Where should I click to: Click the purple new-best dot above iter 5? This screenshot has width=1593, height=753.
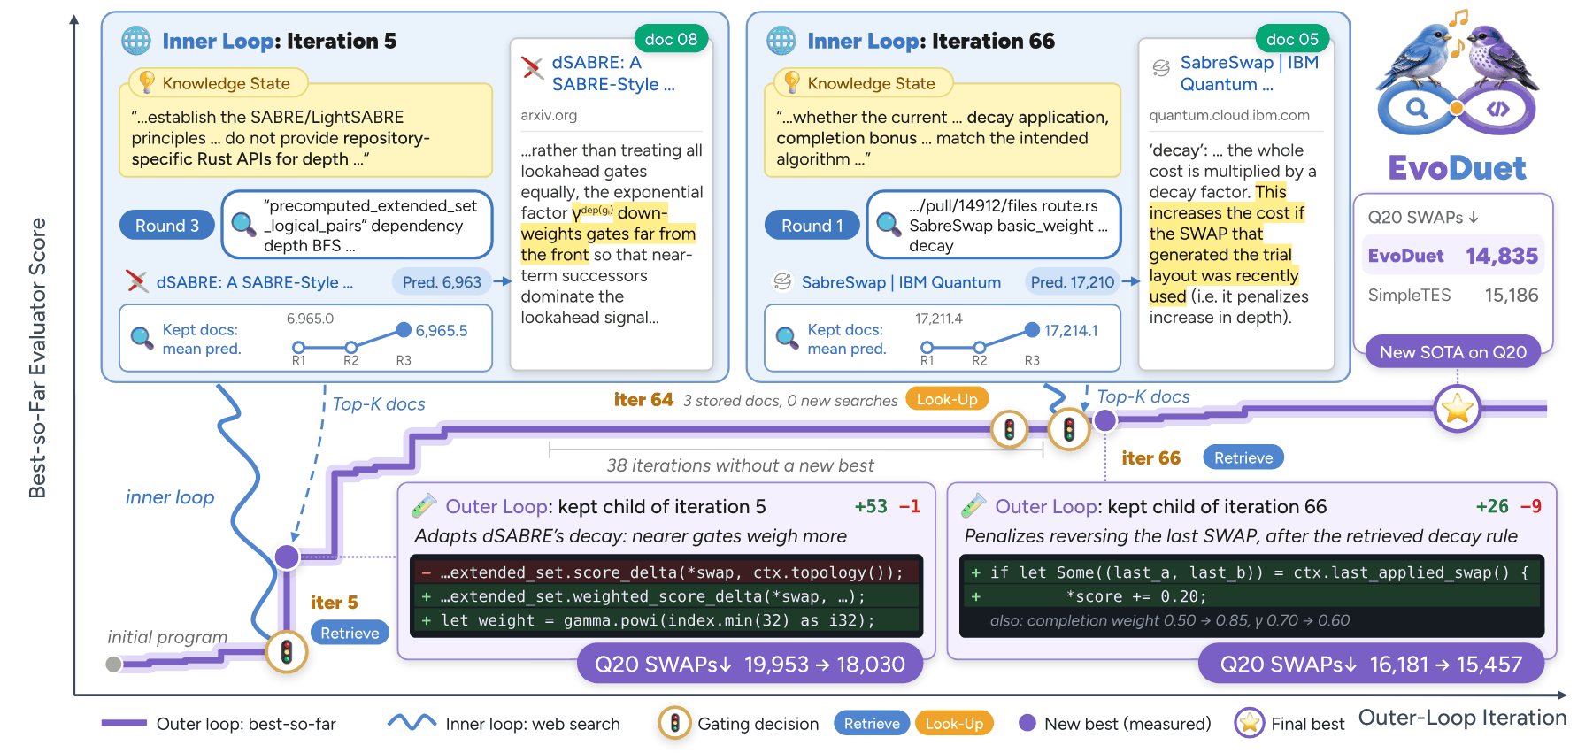(x=287, y=557)
